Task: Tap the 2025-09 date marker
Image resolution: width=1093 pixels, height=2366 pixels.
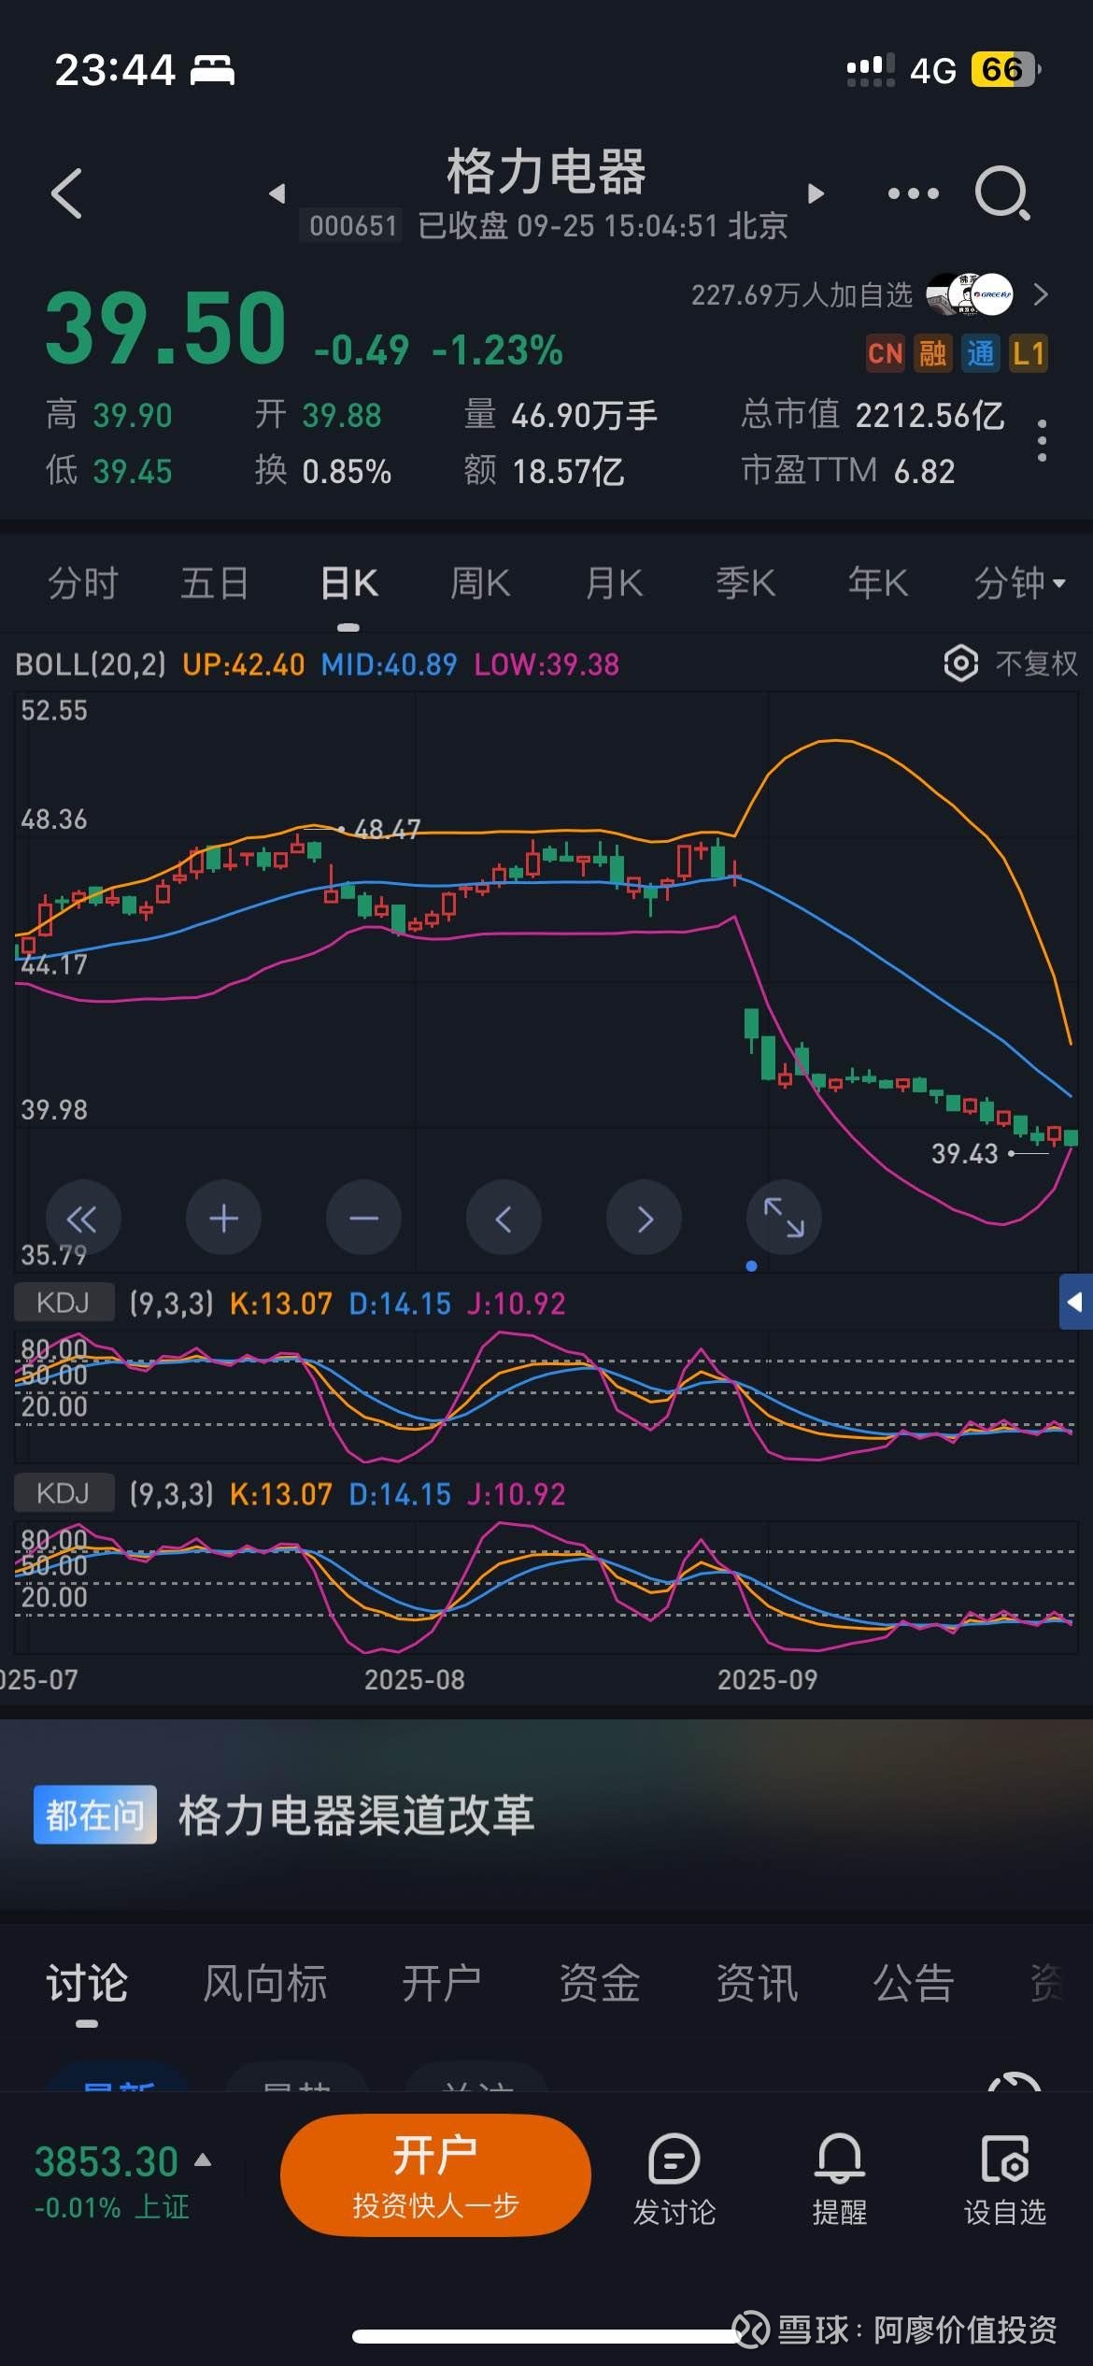Action: click(x=767, y=1679)
